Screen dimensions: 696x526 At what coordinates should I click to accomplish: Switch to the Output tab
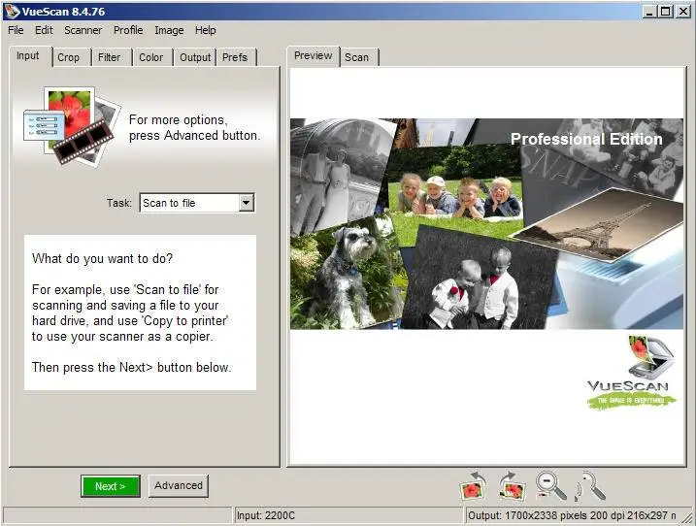(195, 57)
